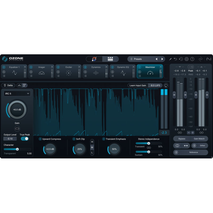Open the IRC 5 algorithm dropdown
The height and width of the screenshot is (213, 213).
17,93
